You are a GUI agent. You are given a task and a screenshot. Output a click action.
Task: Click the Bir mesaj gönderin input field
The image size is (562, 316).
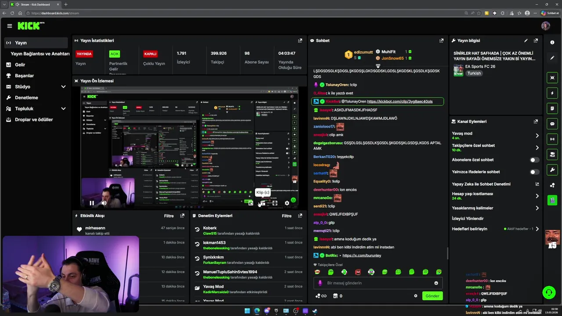coord(378,283)
